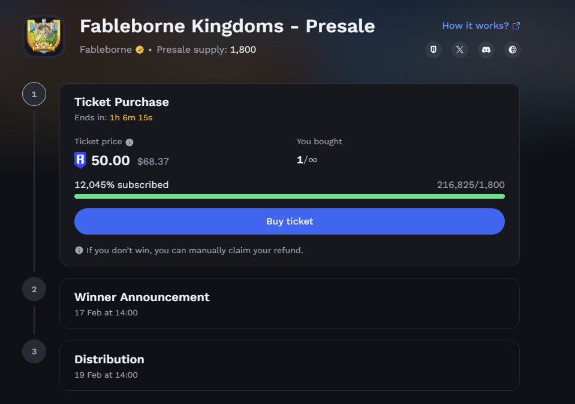The image size is (575, 404).
Task: Click the refund notice info icon
Action: (79, 250)
